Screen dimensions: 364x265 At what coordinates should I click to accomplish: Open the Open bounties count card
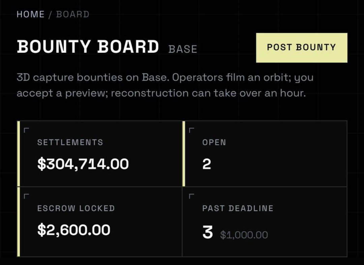pos(265,154)
